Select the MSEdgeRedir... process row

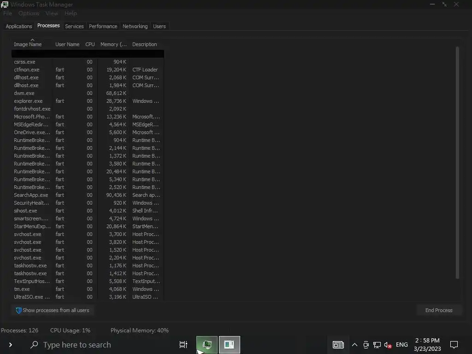point(88,124)
